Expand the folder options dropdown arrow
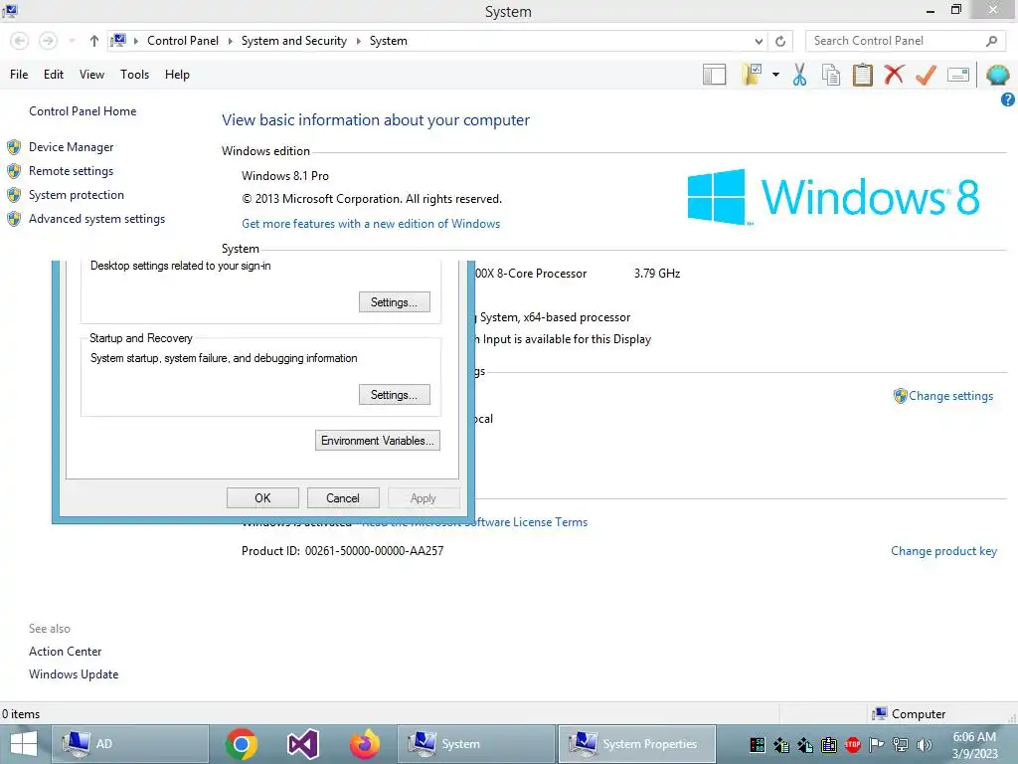This screenshot has height=764, width=1018. pyautogui.click(x=775, y=75)
